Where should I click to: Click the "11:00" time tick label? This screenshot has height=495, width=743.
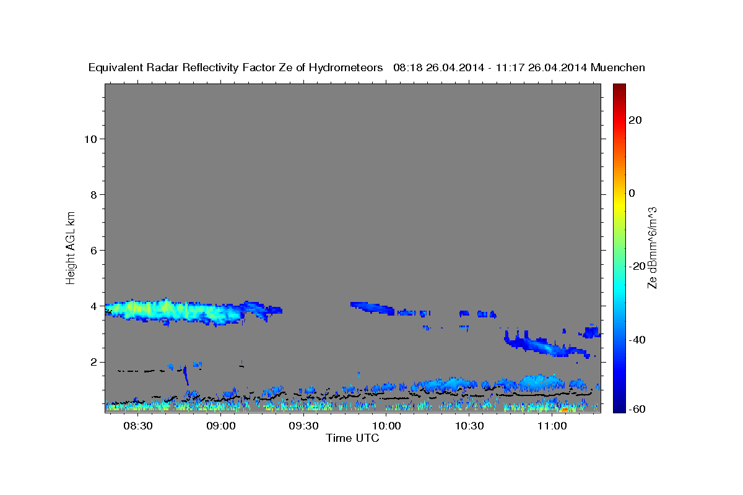[x=552, y=426]
